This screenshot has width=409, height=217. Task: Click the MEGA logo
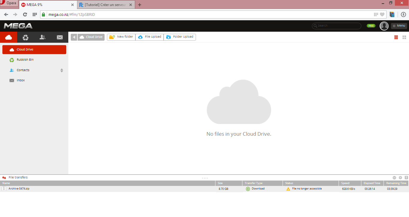point(18,26)
